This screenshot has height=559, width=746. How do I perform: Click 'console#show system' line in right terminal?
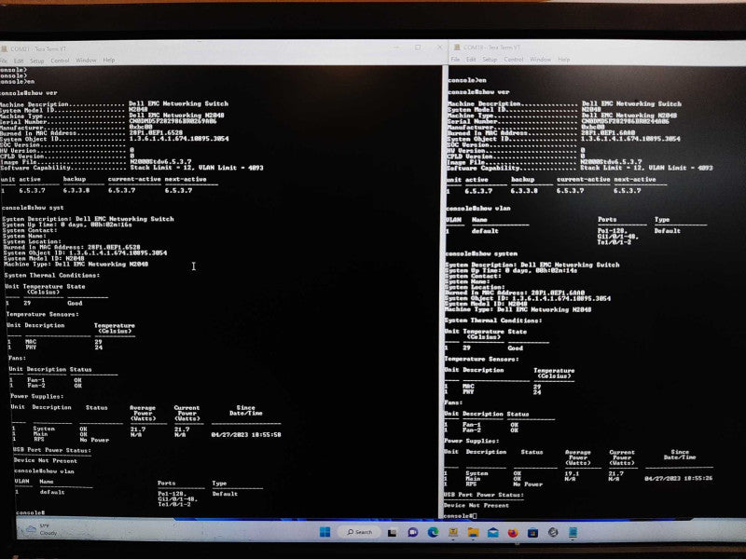tap(481, 253)
